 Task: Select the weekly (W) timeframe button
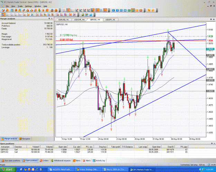coord(141,10)
